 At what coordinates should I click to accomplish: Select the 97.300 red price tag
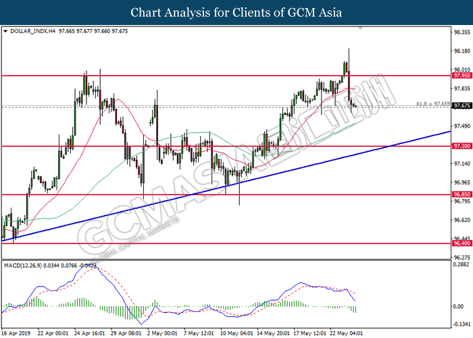[x=462, y=146]
